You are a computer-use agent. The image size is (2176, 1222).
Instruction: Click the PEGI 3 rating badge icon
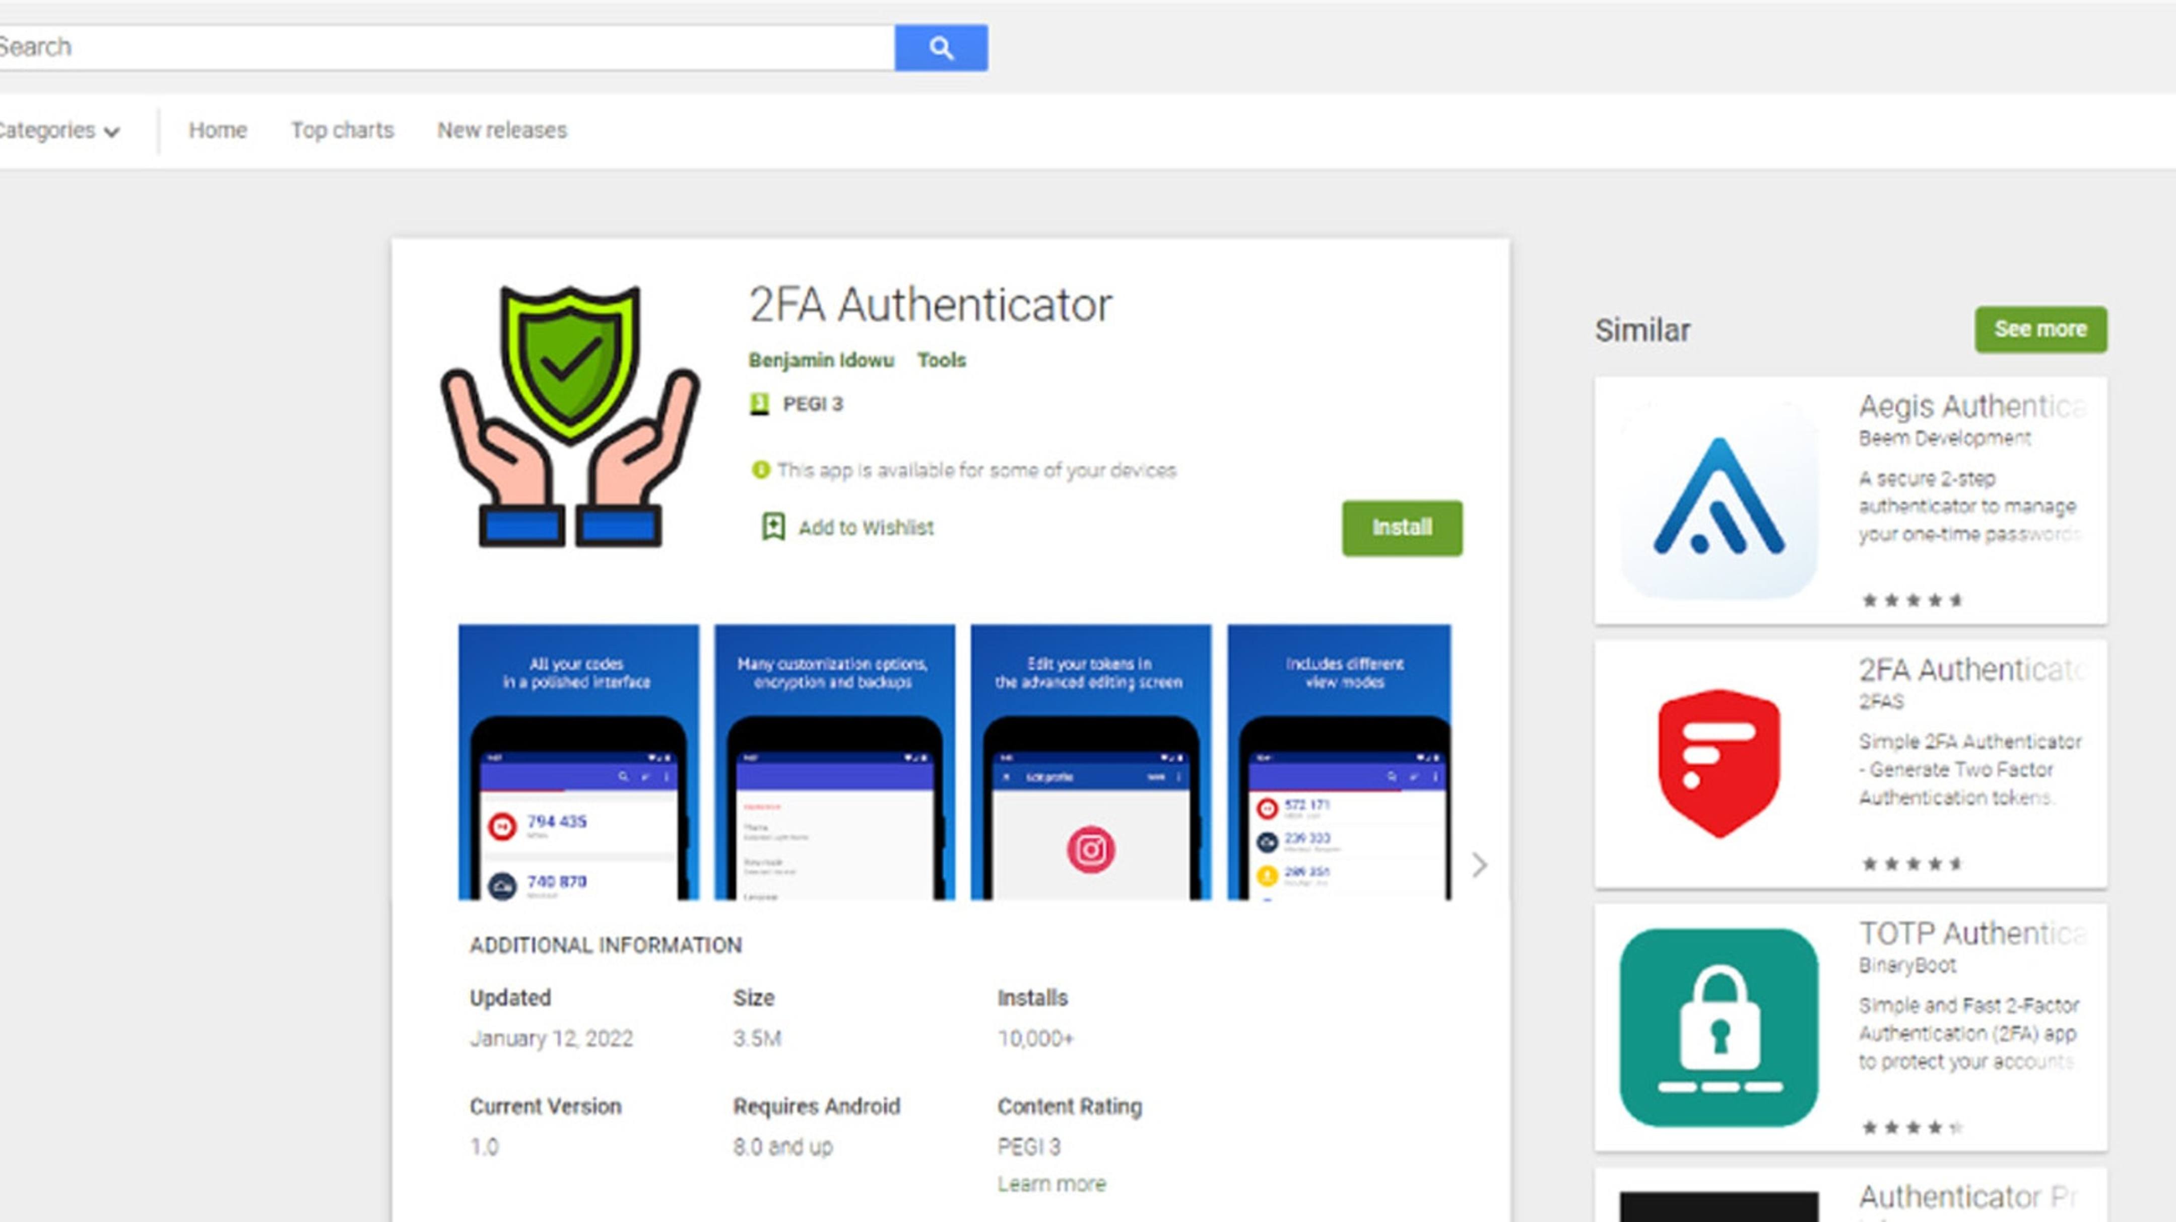[x=759, y=403]
